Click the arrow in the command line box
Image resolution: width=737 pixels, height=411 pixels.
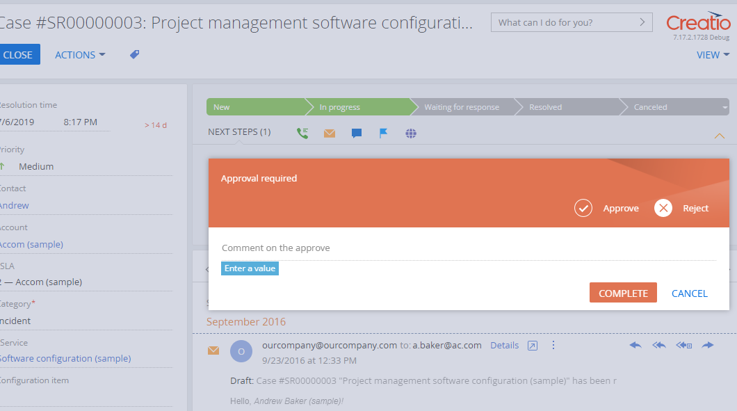(x=642, y=22)
